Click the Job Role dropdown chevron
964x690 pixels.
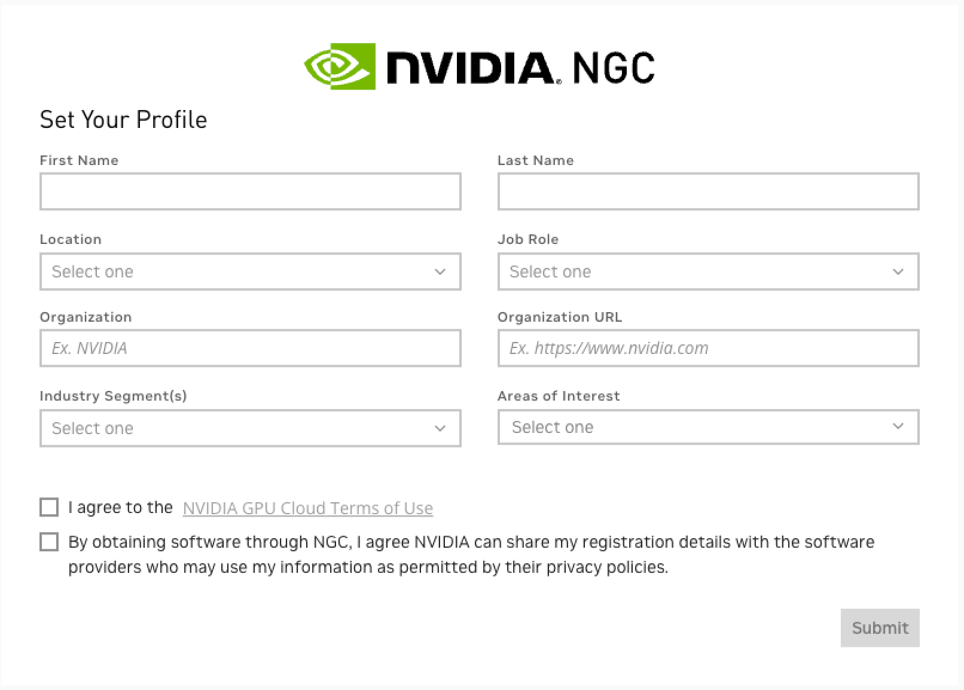click(x=898, y=271)
